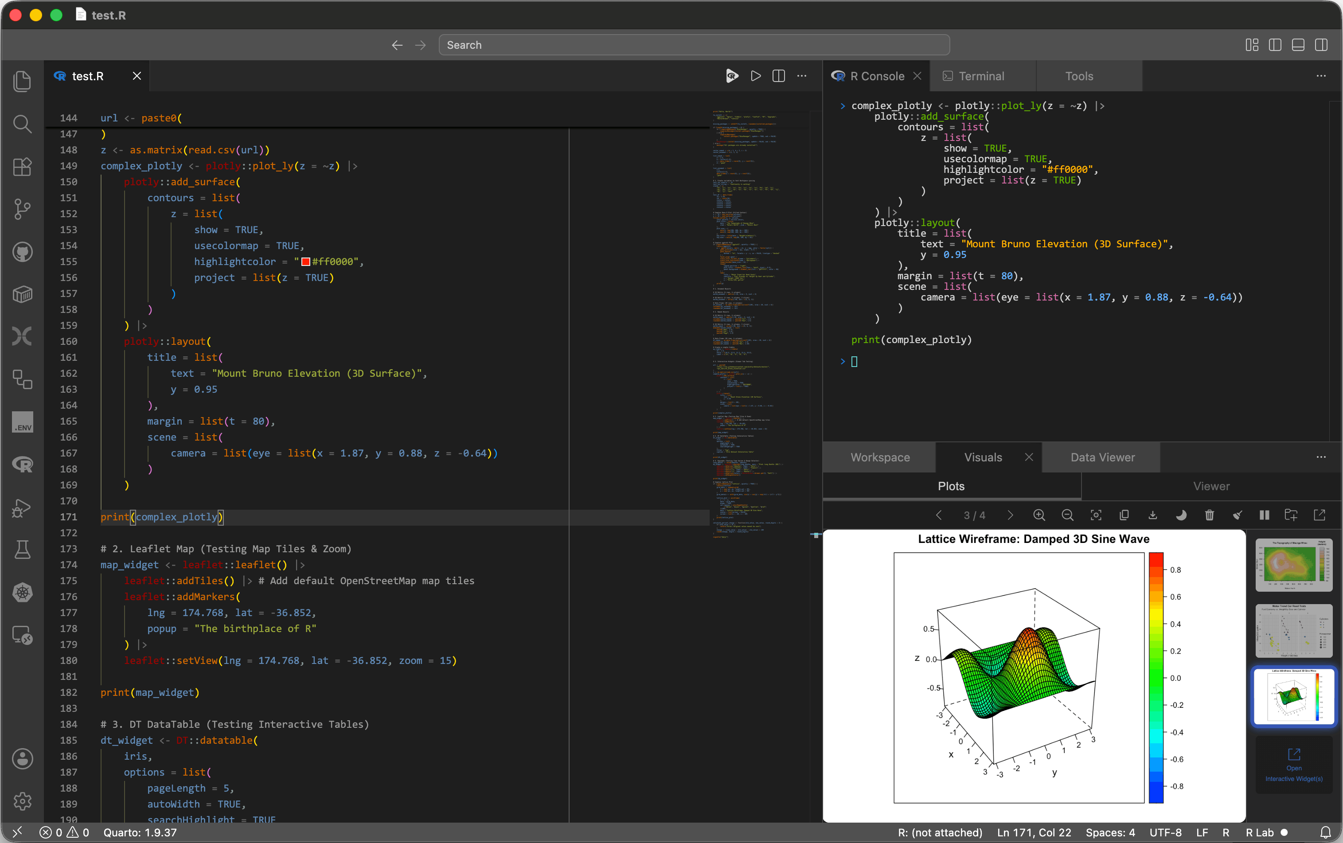Open editor more actions menu
The height and width of the screenshot is (843, 1343).
click(802, 76)
